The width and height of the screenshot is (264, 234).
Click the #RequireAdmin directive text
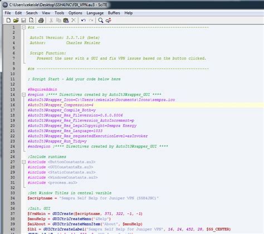(42, 89)
